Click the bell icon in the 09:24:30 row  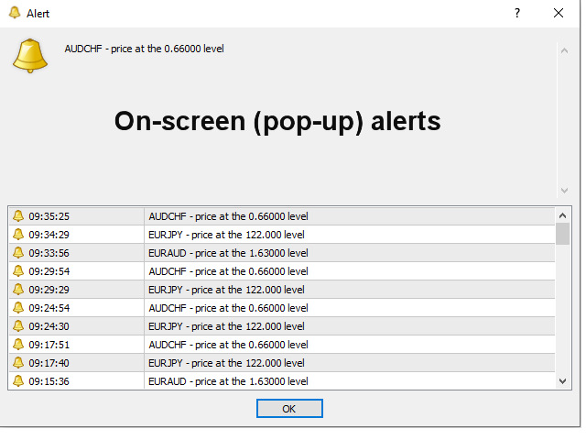point(18,326)
